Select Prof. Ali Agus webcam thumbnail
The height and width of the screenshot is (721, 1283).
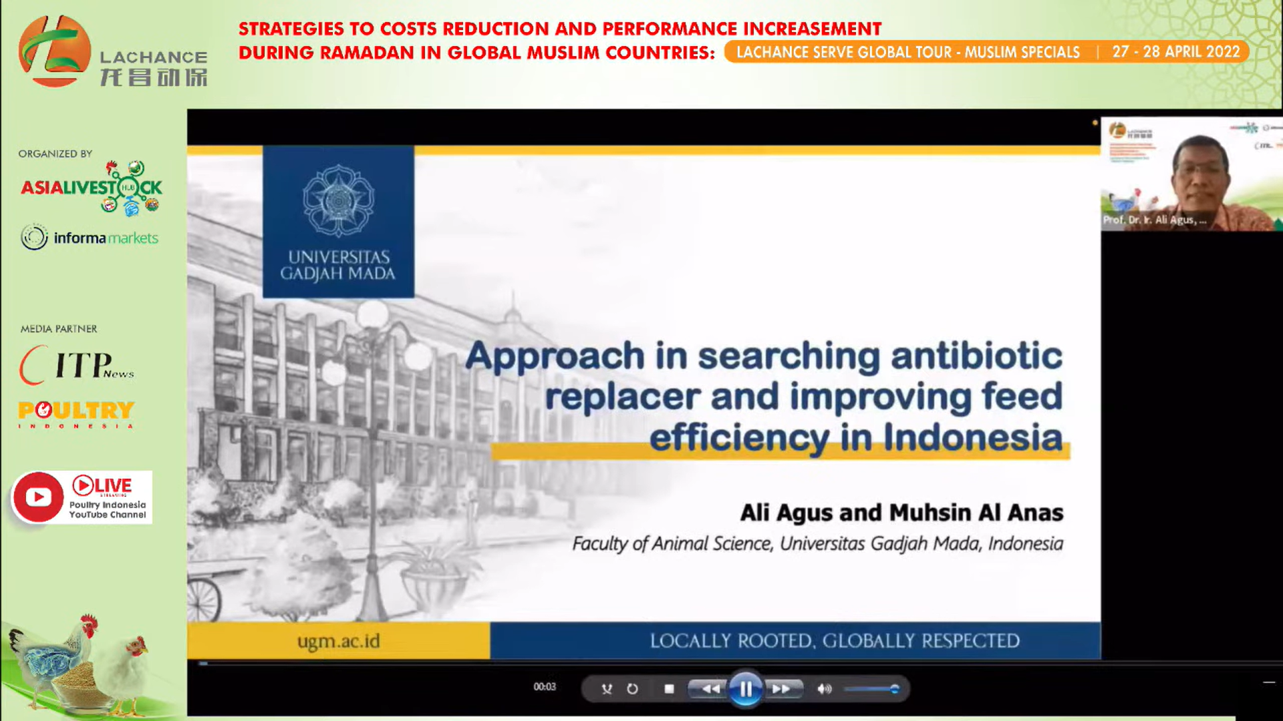[x=1191, y=174]
